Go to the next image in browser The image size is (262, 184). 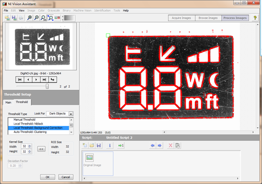pyautogui.click(x=36, y=80)
